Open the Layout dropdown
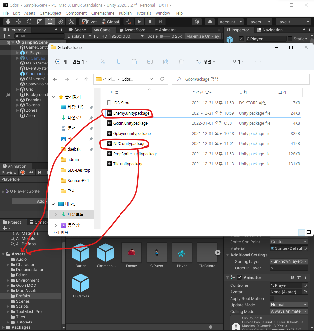The image size is (314, 331). (293, 22)
